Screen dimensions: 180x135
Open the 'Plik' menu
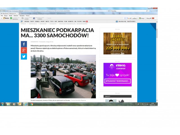pyautogui.click(x=2, y=15)
